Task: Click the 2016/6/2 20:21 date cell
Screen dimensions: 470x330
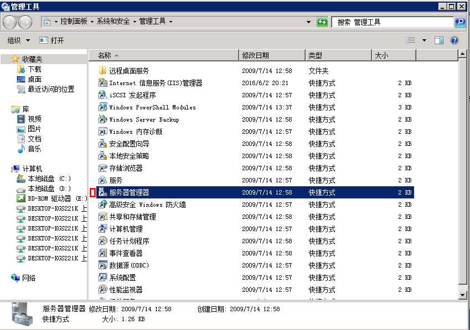Action: [265, 83]
